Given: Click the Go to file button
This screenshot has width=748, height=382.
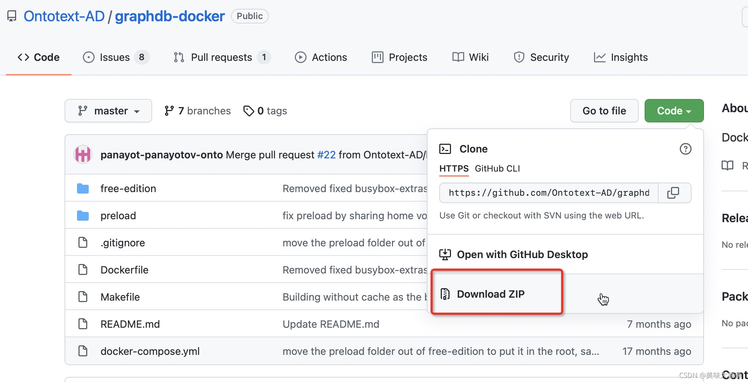Looking at the screenshot, I should click(x=604, y=111).
